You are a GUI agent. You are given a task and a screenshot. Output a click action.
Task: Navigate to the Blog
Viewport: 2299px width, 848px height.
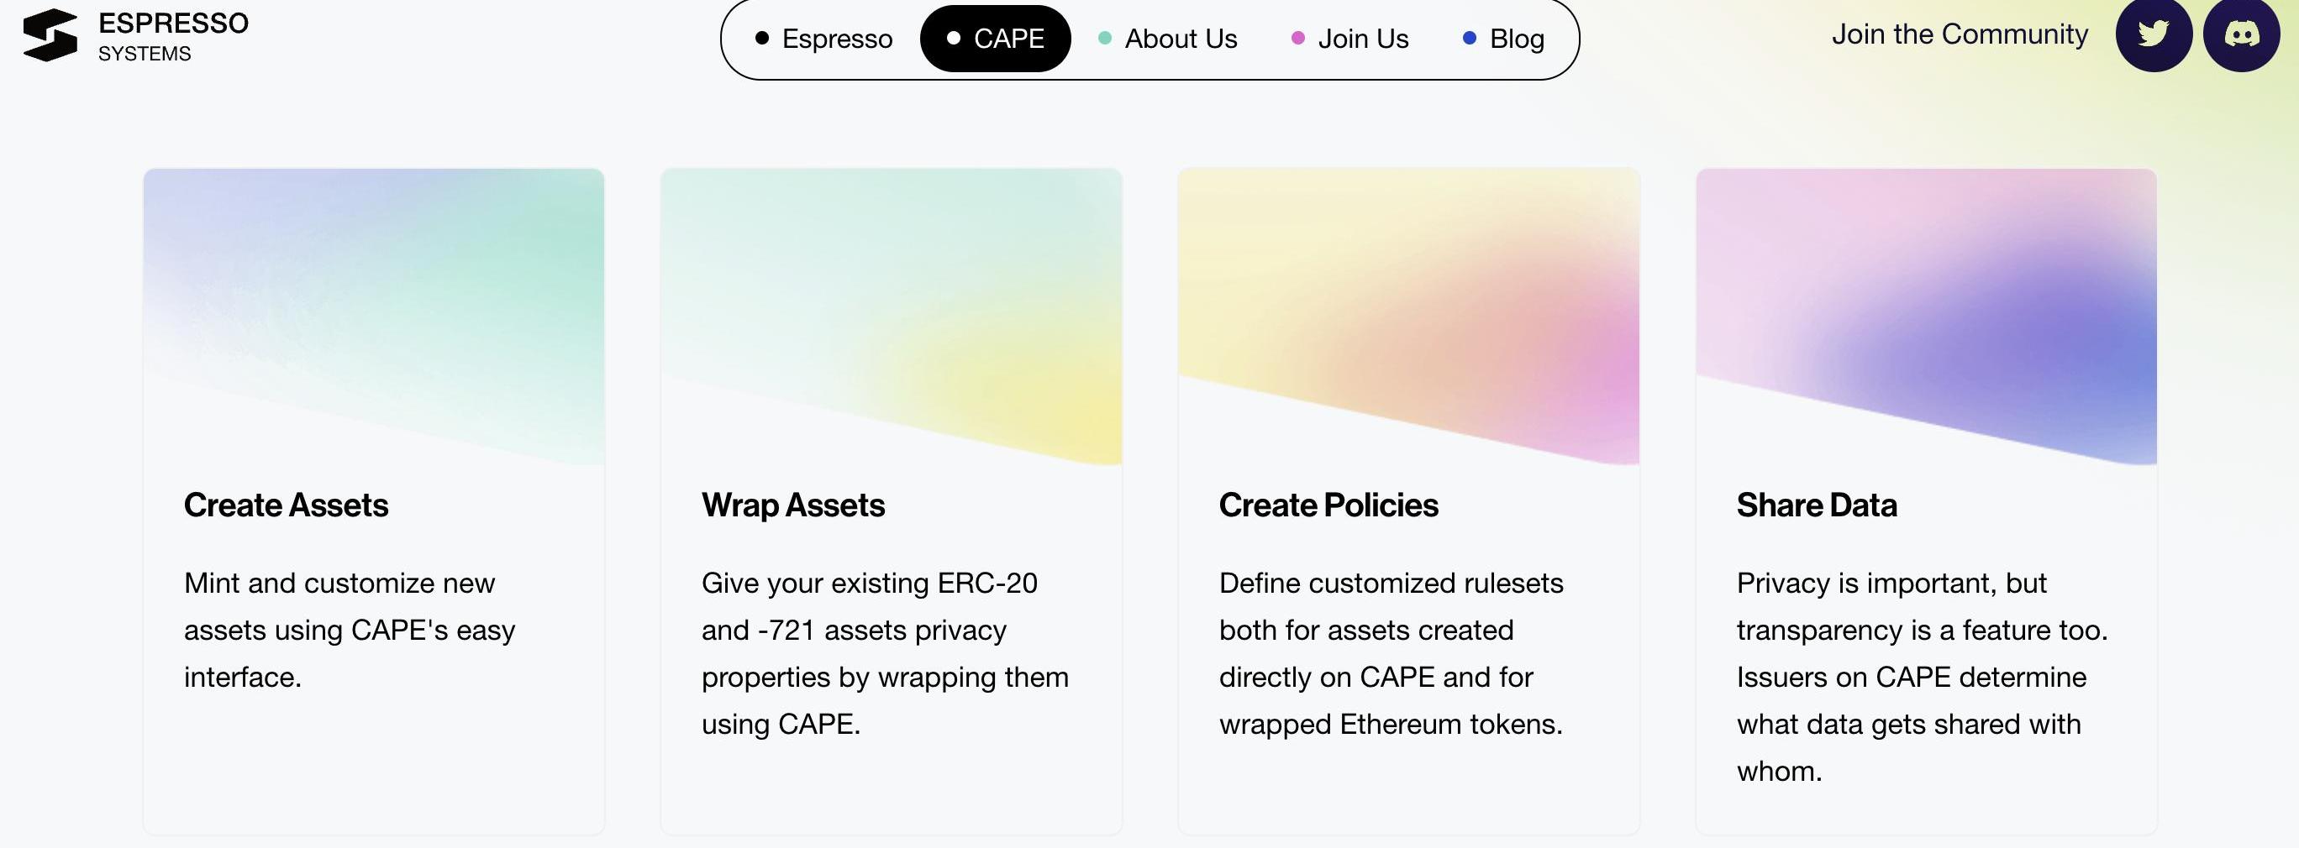pyautogui.click(x=1504, y=39)
